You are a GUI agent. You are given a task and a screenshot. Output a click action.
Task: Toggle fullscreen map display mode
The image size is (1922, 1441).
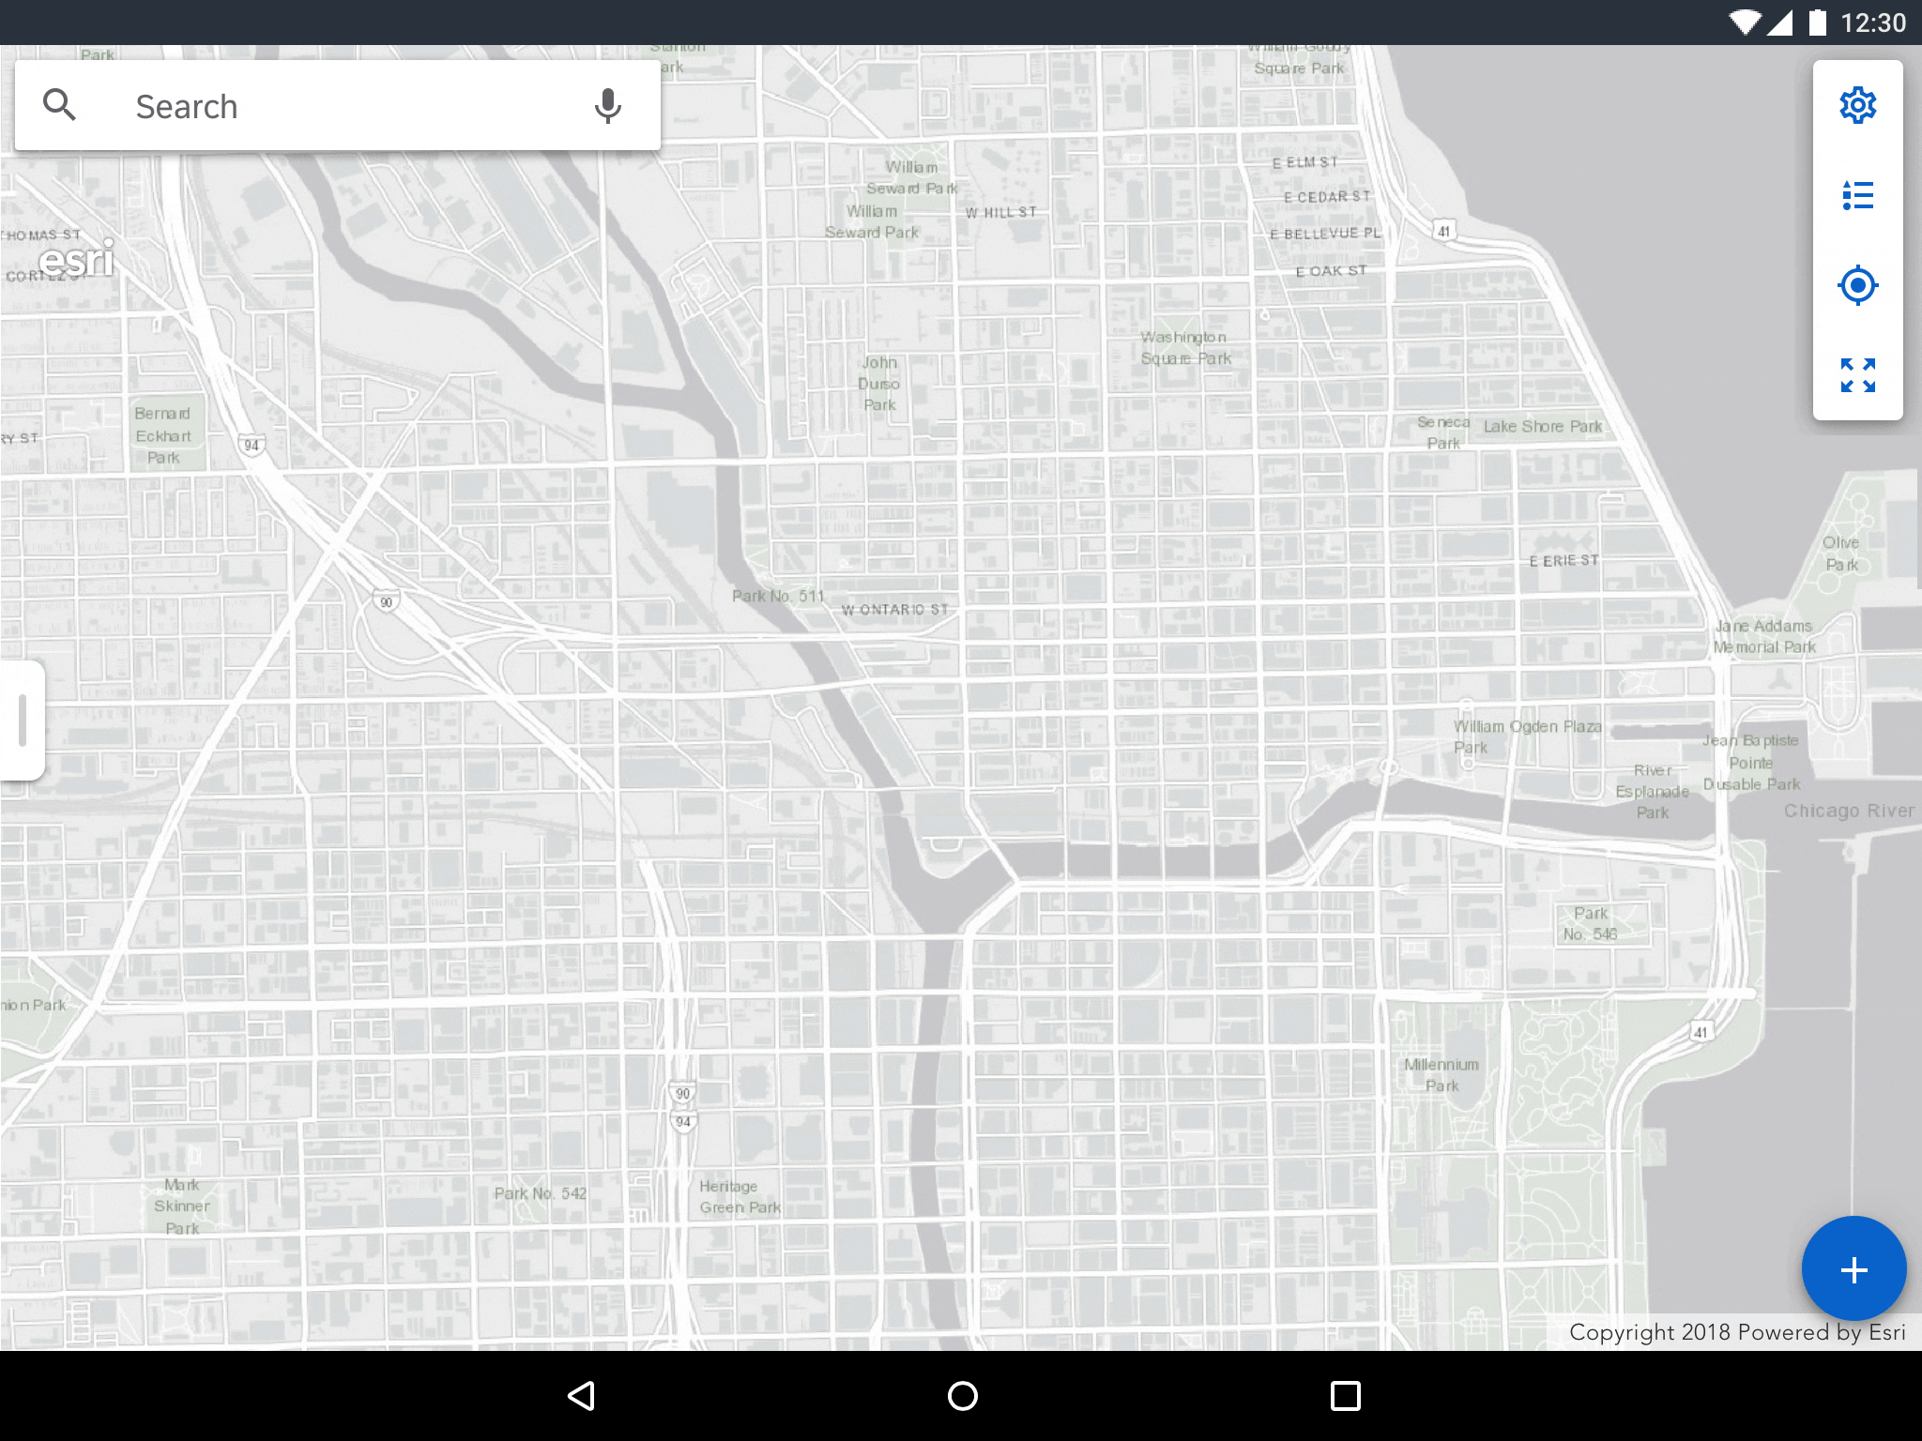pyautogui.click(x=1857, y=374)
